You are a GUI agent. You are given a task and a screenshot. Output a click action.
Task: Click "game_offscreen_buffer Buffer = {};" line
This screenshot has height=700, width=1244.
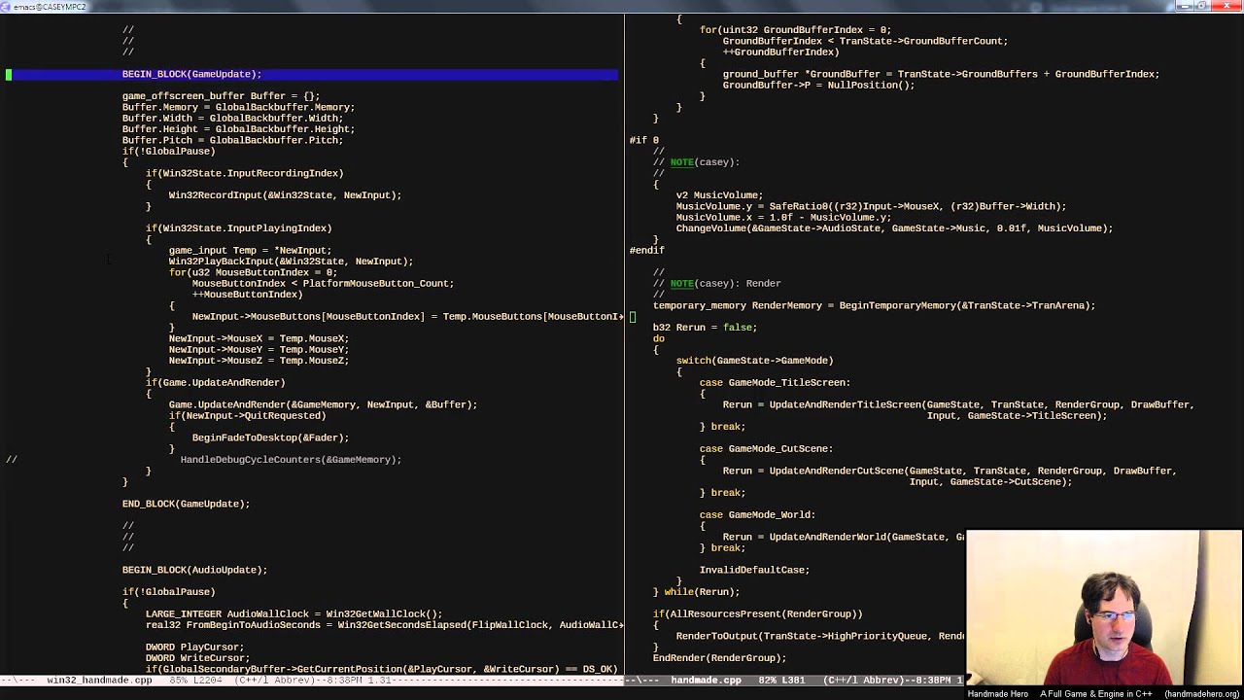click(221, 96)
